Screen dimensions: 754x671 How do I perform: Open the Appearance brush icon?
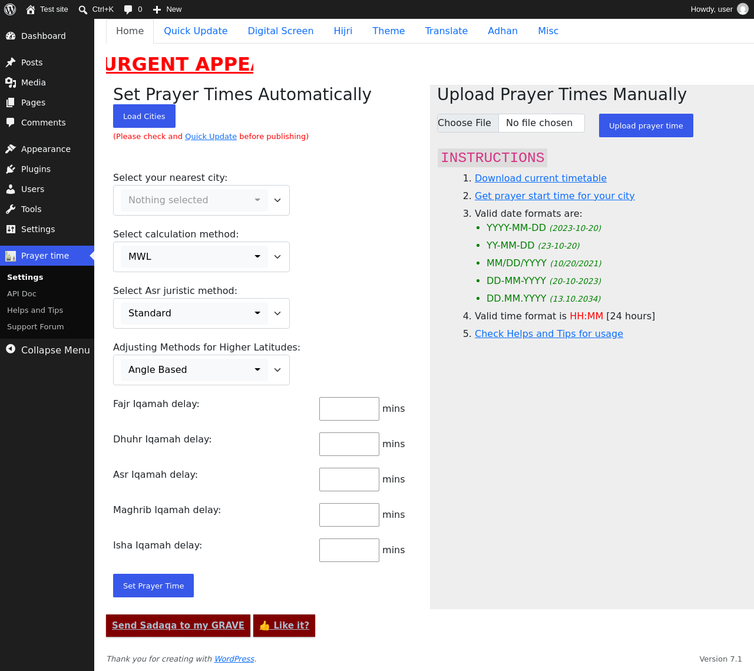[11, 149]
